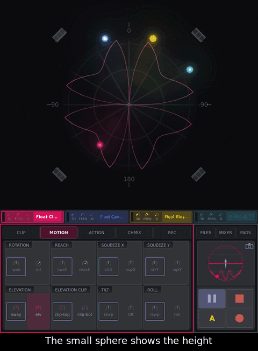The width and height of the screenshot is (258, 351).
Task: Click the elevation sphere preview
Action: point(226,263)
